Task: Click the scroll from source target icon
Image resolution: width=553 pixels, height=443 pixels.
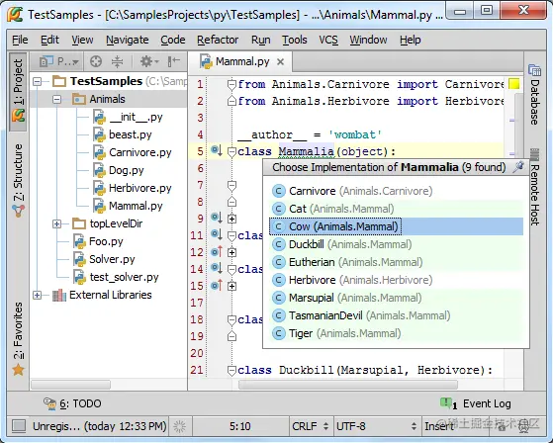Action: (96, 61)
